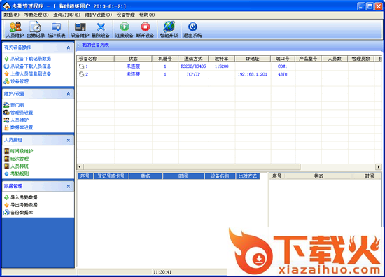This screenshot has width=385, height=277.
Task: Click 状态 column header in device list
Action: [133, 59]
